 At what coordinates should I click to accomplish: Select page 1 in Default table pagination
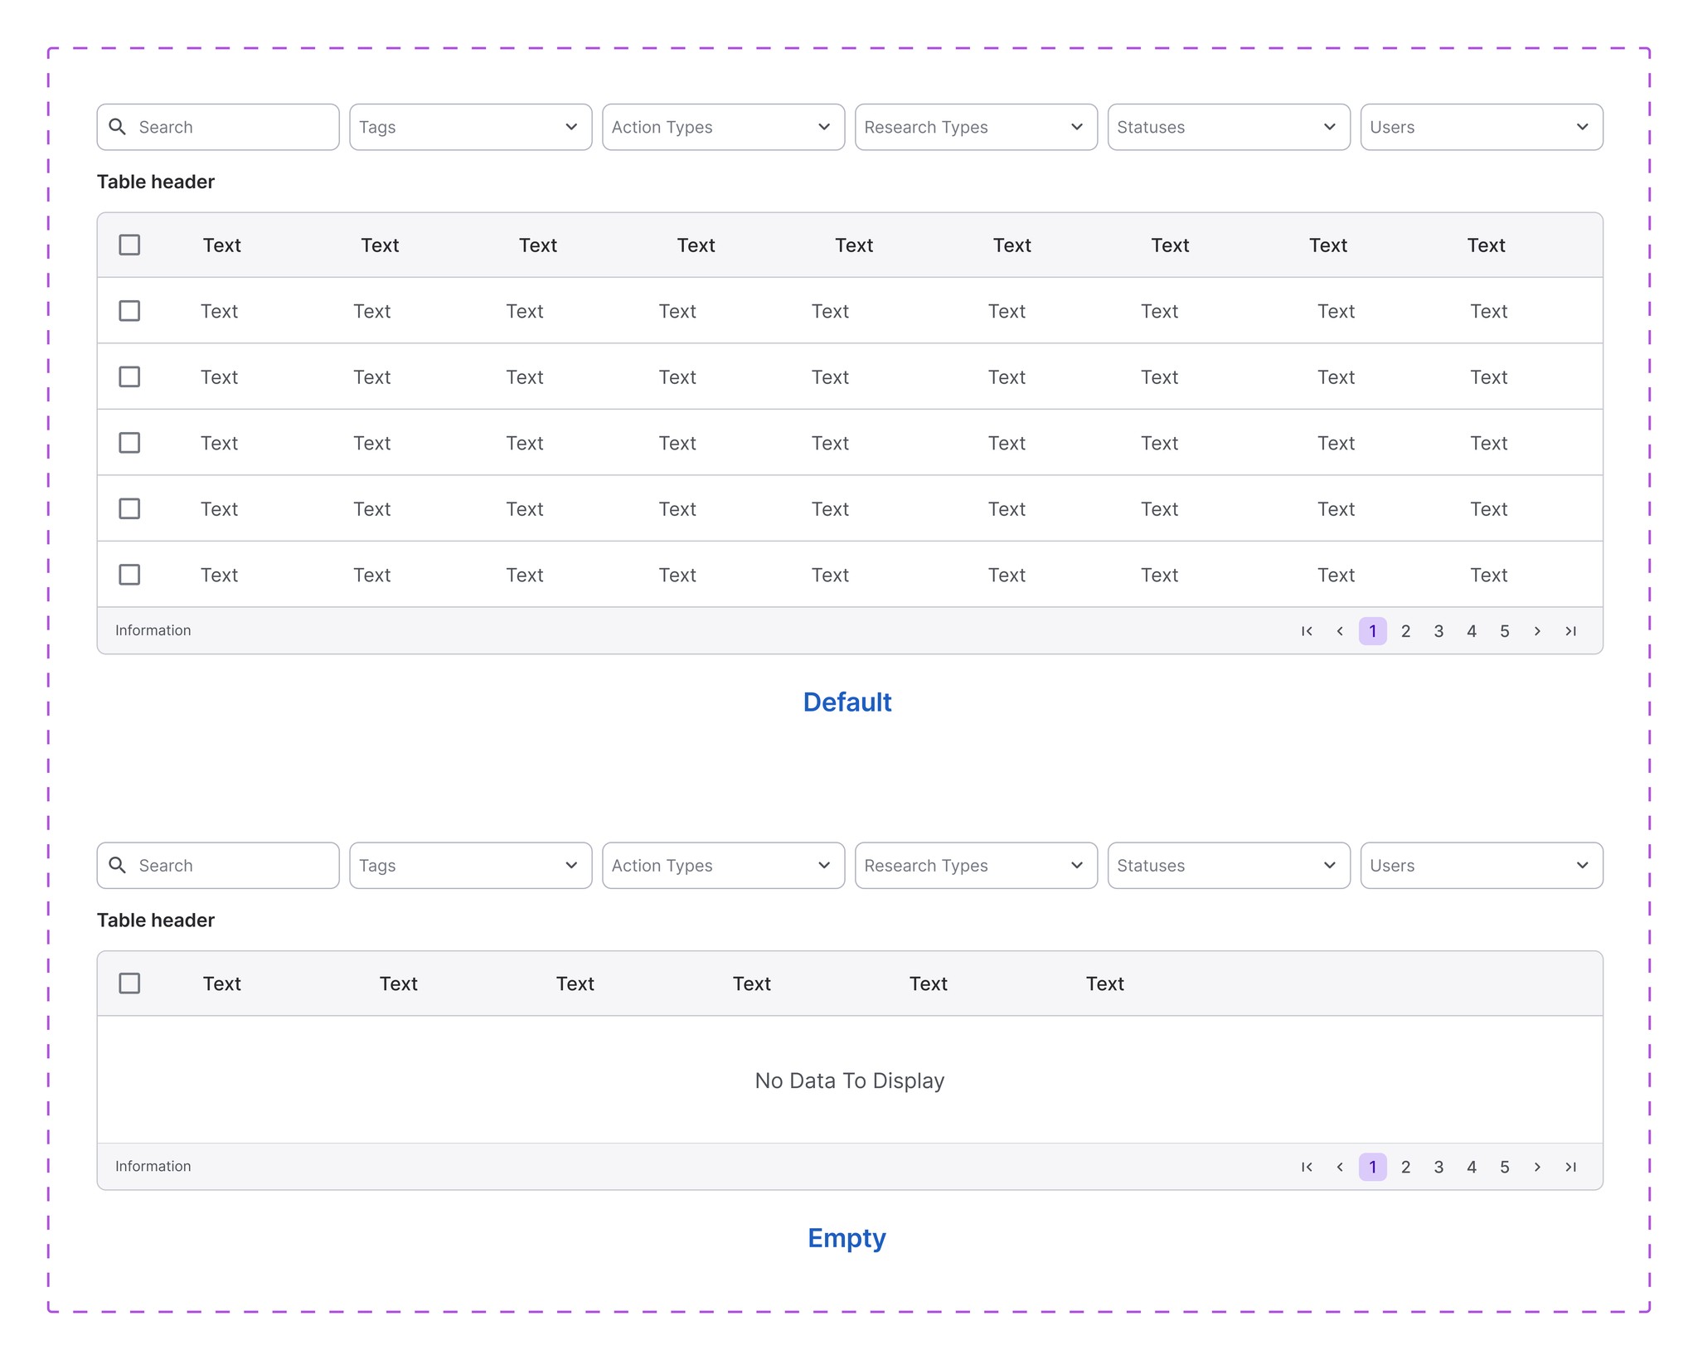[1373, 631]
